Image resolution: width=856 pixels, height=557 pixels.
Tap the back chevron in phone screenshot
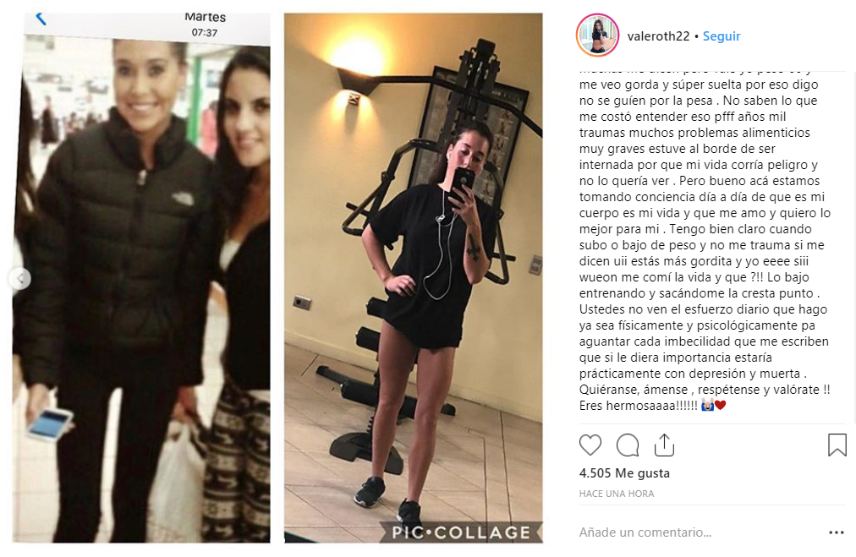pos(41,19)
